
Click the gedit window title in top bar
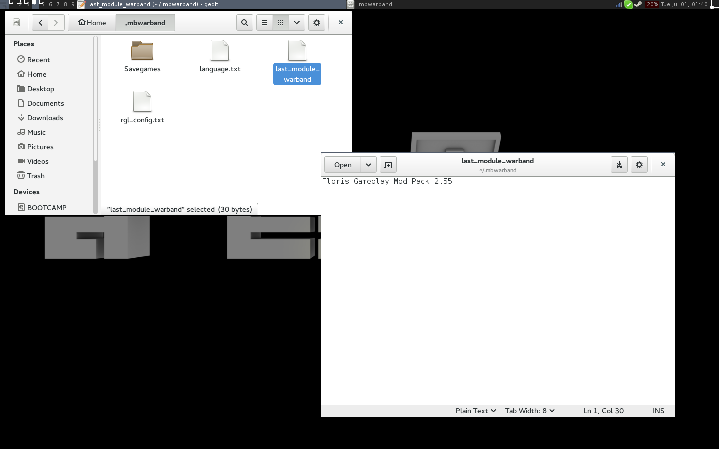[153, 4]
